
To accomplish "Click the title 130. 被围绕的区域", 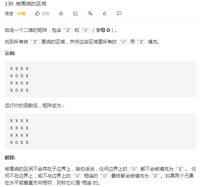I will pyautogui.click(x=25, y=4).
